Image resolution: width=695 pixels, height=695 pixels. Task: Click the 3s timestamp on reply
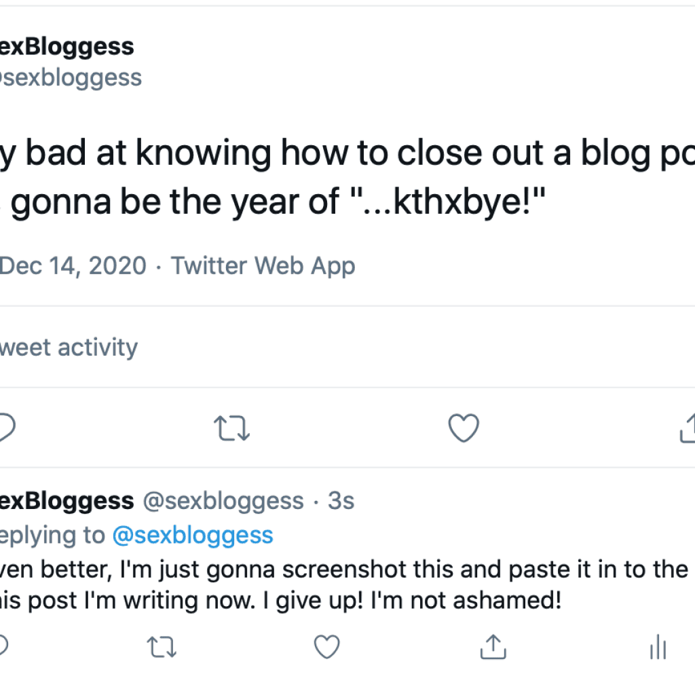click(341, 501)
